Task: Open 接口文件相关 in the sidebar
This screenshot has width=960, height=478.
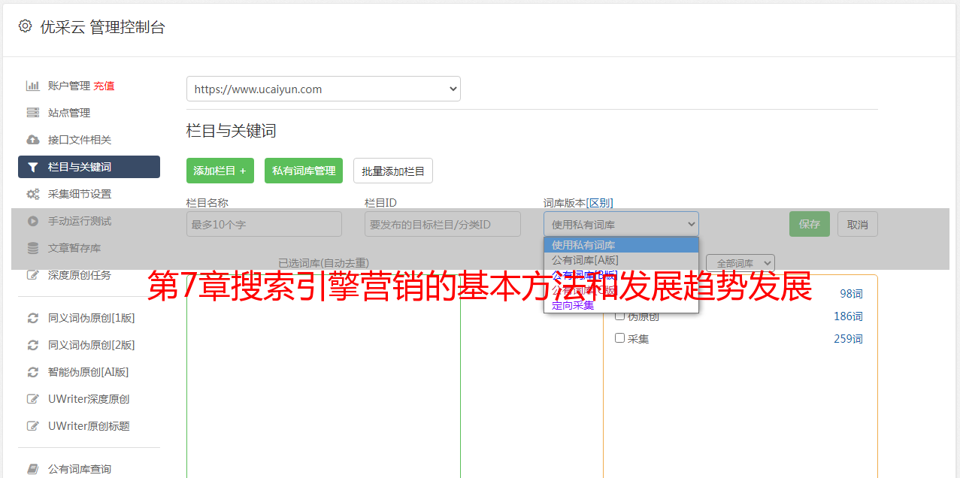Action: pyautogui.click(x=80, y=140)
